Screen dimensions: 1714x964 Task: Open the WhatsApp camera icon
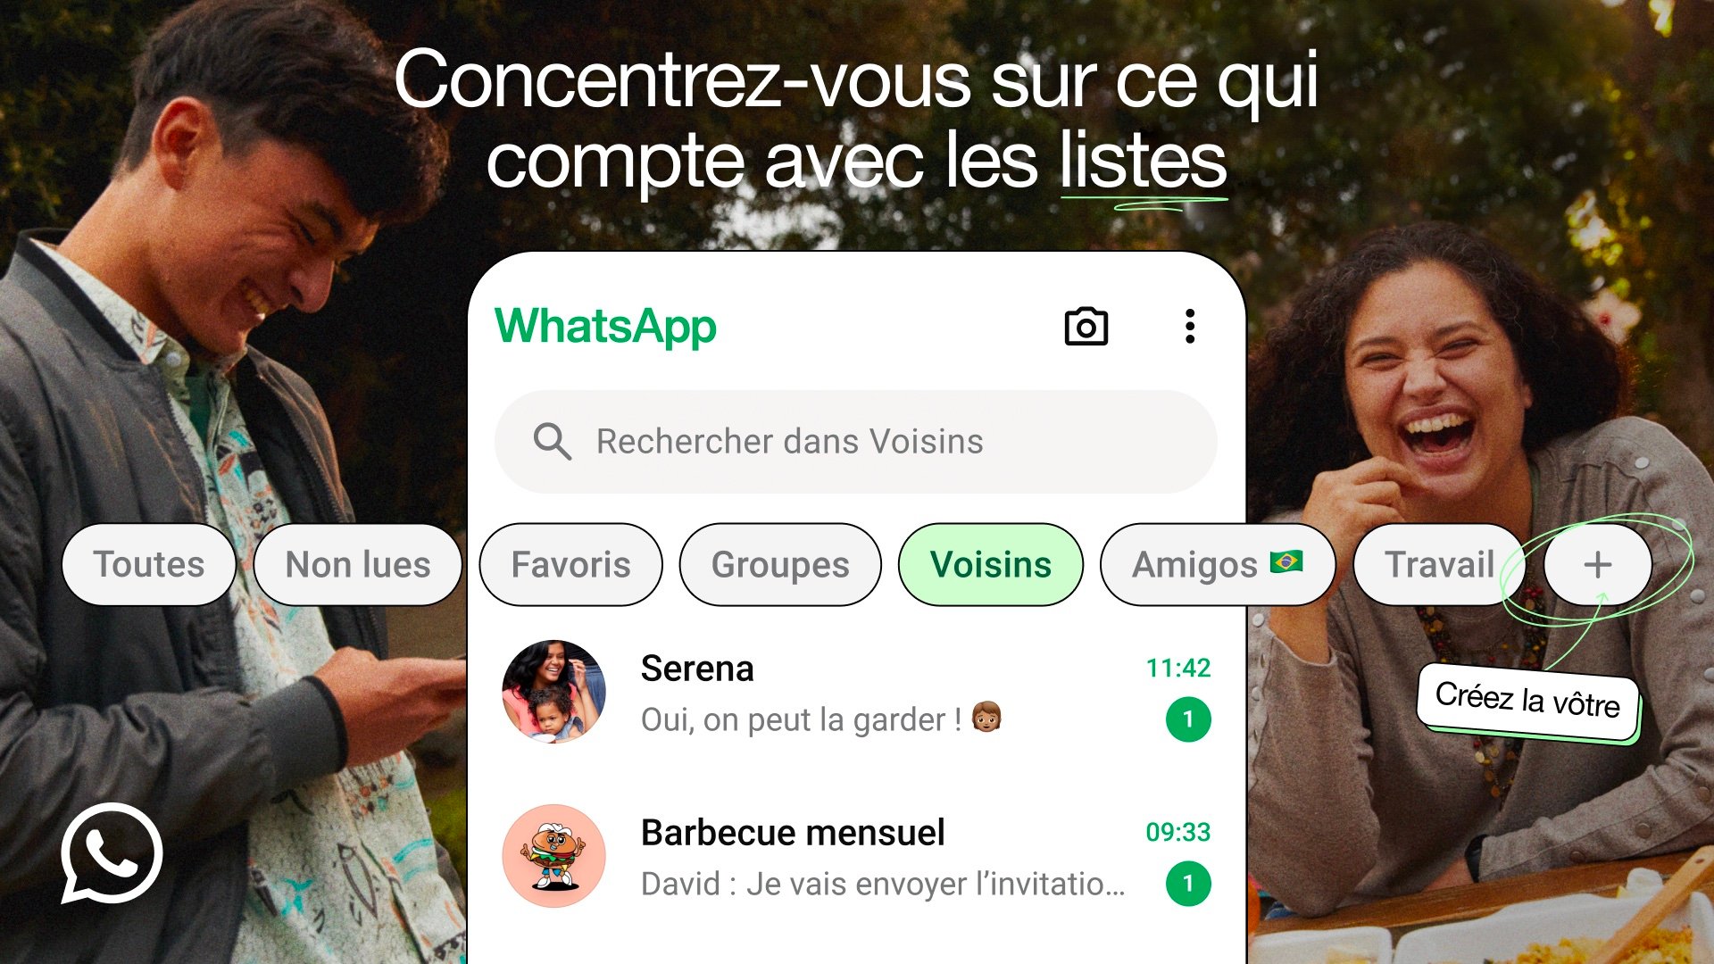pyautogui.click(x=1085, y=328)
